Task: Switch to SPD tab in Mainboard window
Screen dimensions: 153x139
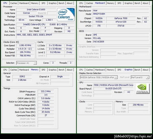Action: click(119, 3)
